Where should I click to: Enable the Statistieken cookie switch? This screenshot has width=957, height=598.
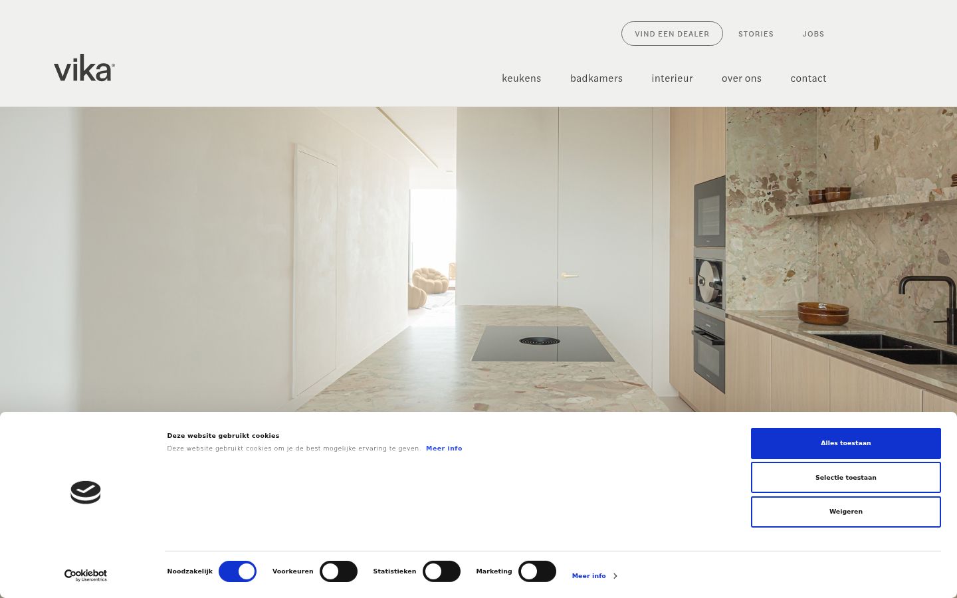pyautogui.click(x=441, y=571)
